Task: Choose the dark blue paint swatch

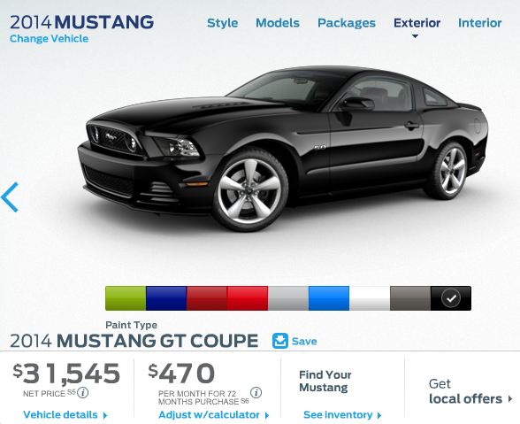Action: (x=166, y=298)
